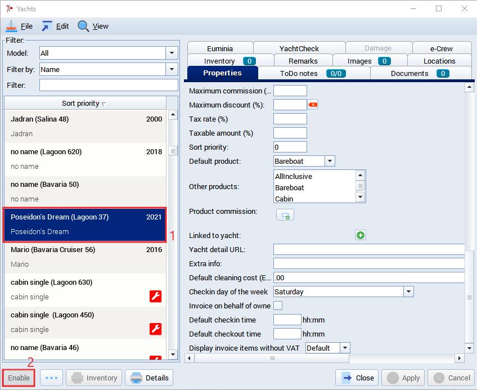Click the Enable button

(x=19, y=378)
